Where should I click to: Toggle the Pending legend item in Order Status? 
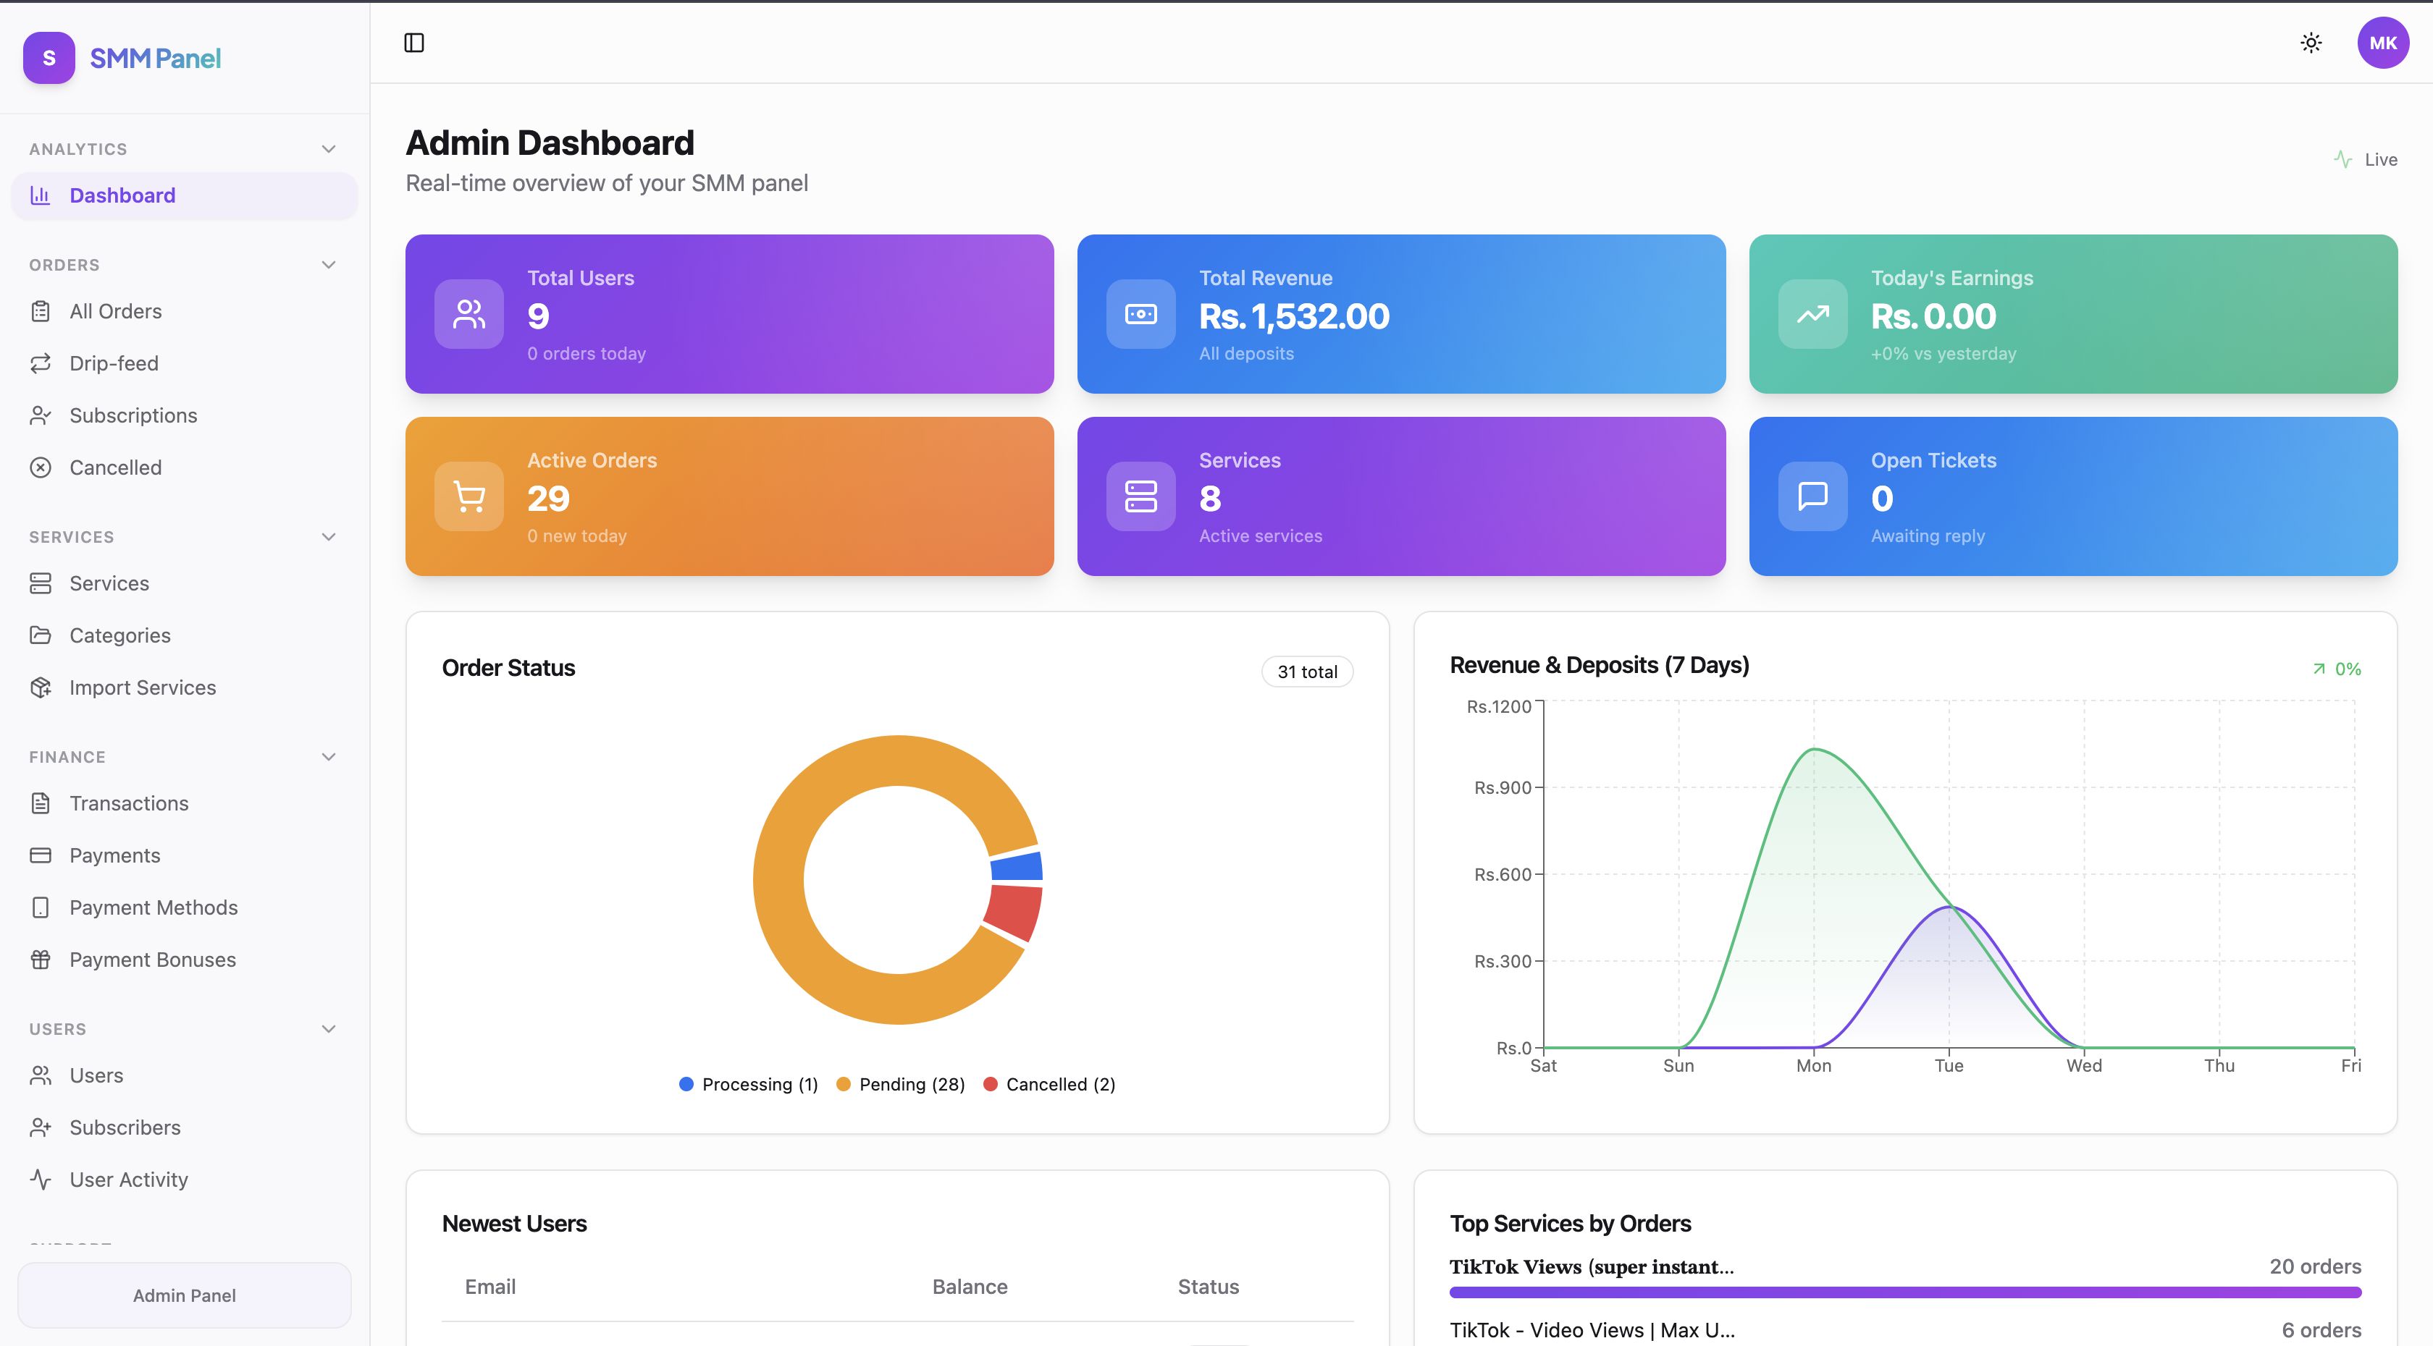[x=901, y=1085]
